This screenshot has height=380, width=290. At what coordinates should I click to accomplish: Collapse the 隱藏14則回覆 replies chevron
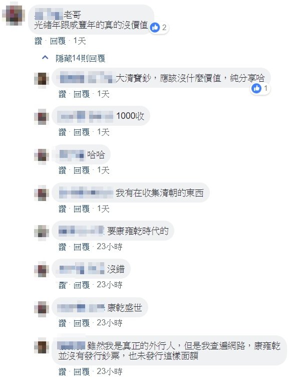click(45, 58)
